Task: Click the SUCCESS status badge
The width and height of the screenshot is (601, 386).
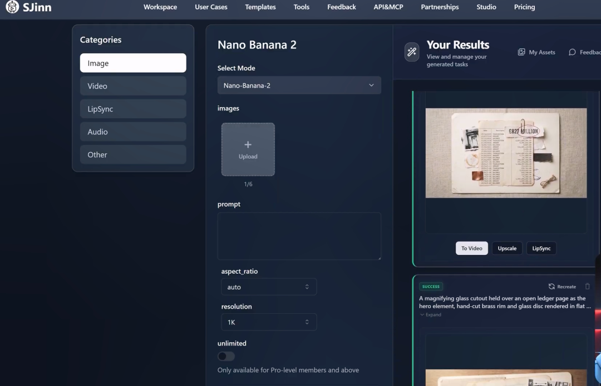Action: [431, 287]
